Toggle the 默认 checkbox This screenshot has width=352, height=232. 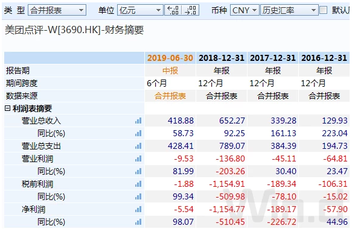[323, 10]
